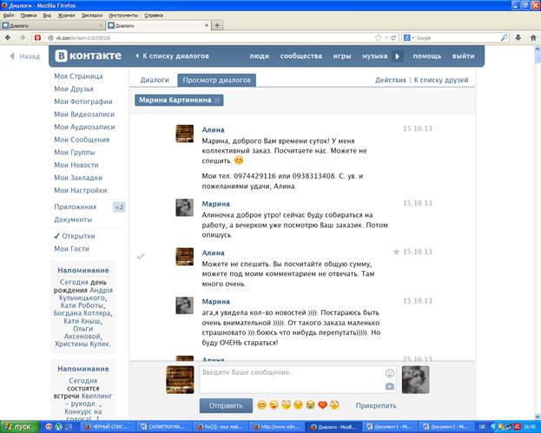This screenshot has height=433, width=541.
Task: Click the Firefox forward arrow button
Action: [23, 37]
